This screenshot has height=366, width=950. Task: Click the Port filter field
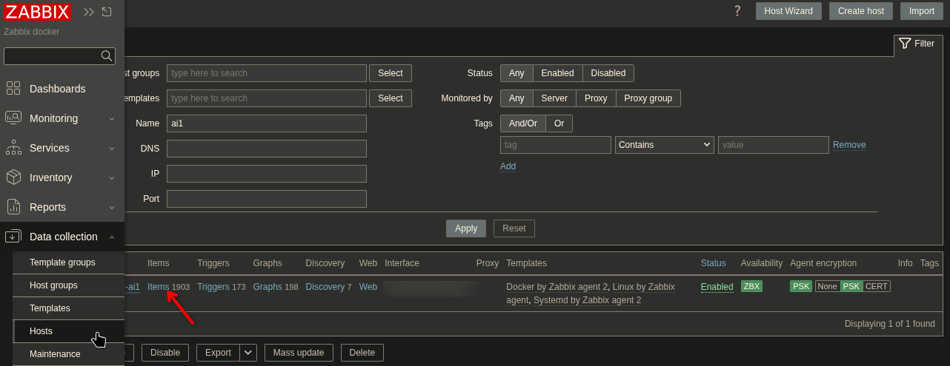pyautogui.click(x=267, y=199)
